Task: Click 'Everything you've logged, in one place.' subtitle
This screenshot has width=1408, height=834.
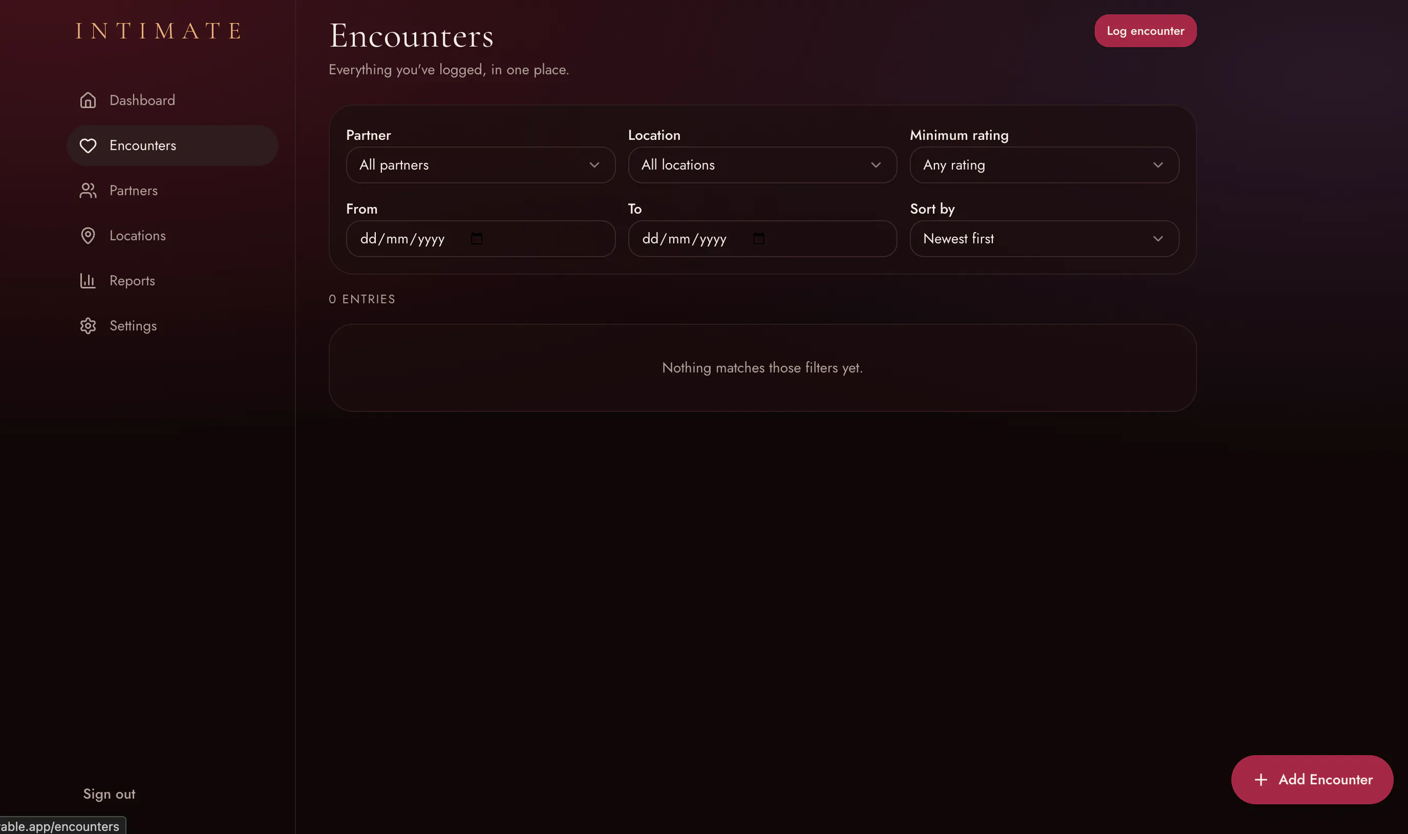Action: (x=449, y=70)
